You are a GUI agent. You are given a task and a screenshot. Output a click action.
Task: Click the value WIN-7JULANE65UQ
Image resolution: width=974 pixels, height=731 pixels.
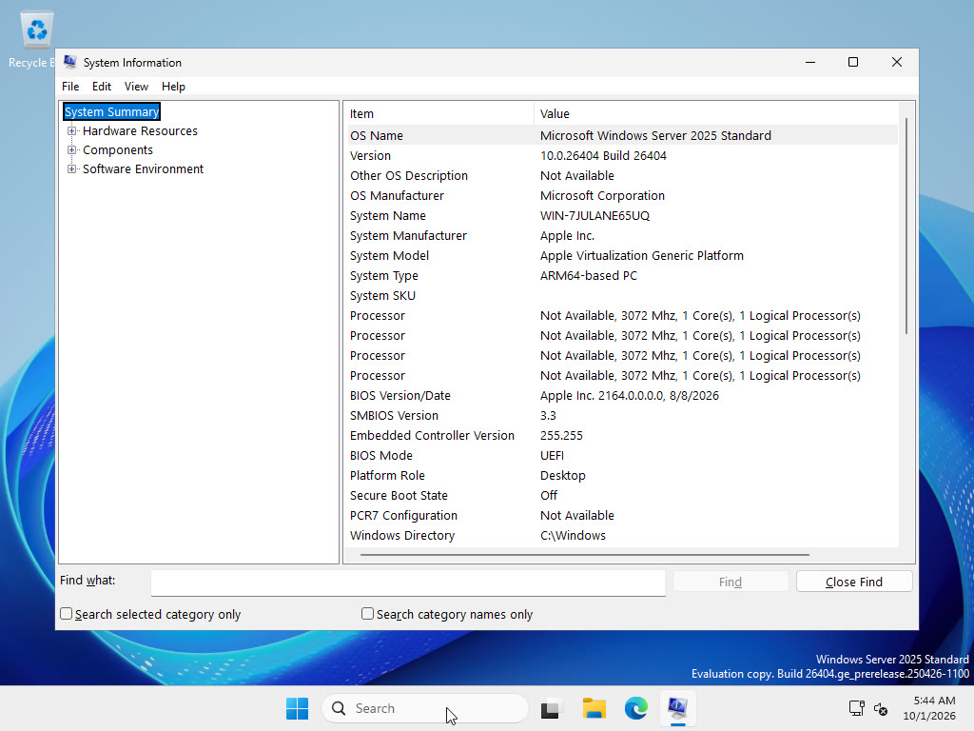pyautogui.click(x=594, y=216)
